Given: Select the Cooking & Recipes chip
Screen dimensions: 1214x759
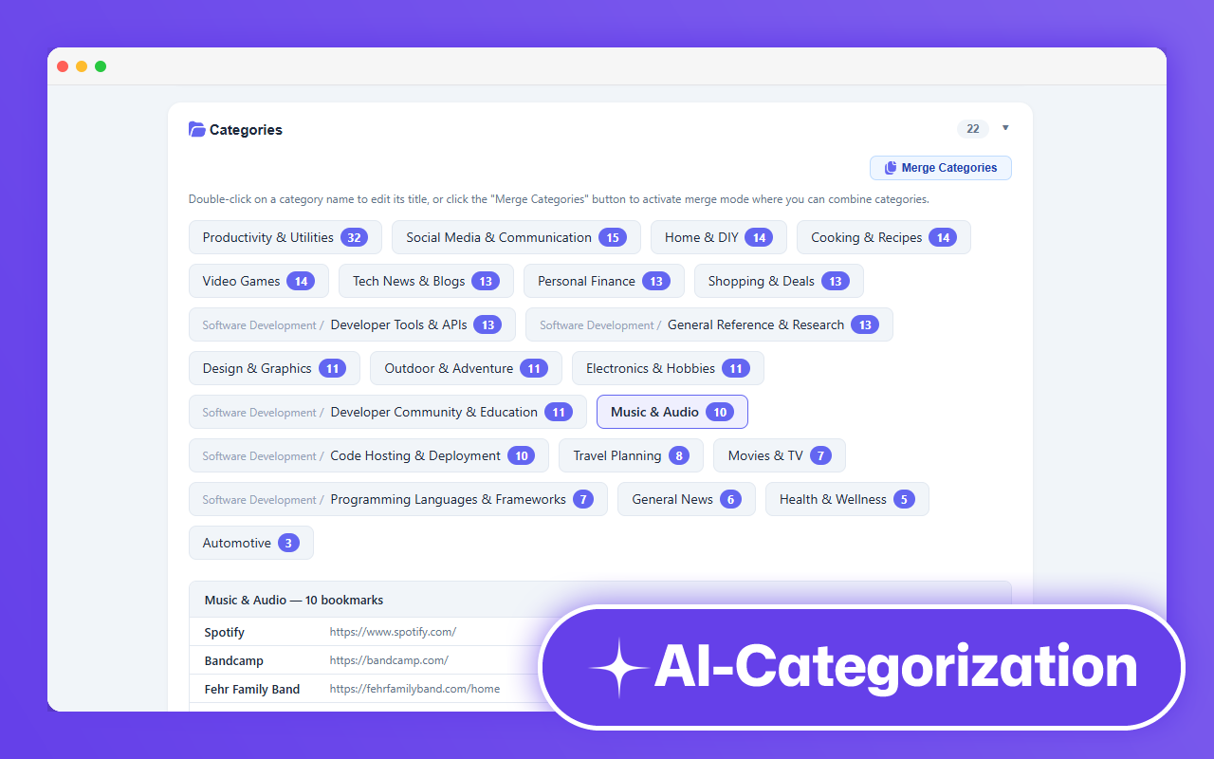Looking at the screenshot, I should [882, 237].
